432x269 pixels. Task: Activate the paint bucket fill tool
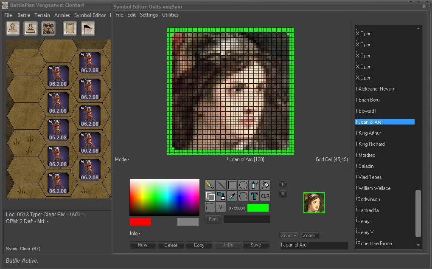click(x=265, y=185)
